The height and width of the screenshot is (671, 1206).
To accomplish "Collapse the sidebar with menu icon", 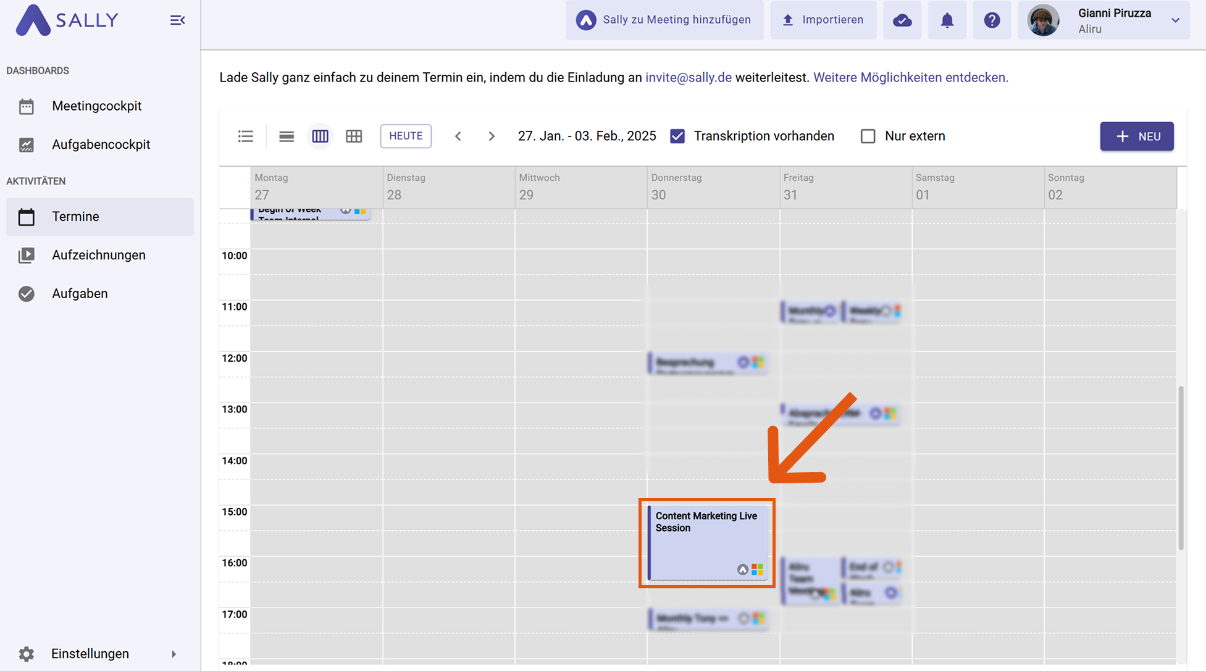I will tap(177, 20).
